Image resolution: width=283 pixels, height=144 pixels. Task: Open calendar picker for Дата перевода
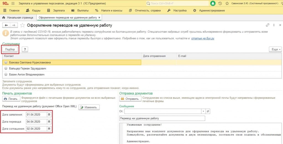point(49,122)
